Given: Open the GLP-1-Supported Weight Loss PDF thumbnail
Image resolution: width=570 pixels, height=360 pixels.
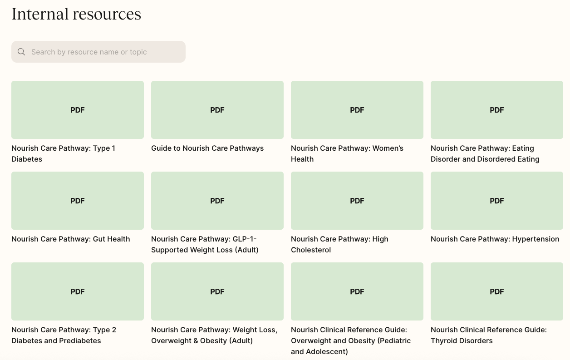Looking at the screenshot, I should point(217,201).
